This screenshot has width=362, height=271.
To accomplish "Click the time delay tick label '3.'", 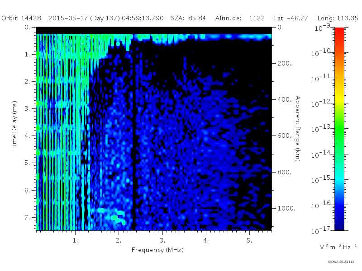I will click(x=28, y=108).
